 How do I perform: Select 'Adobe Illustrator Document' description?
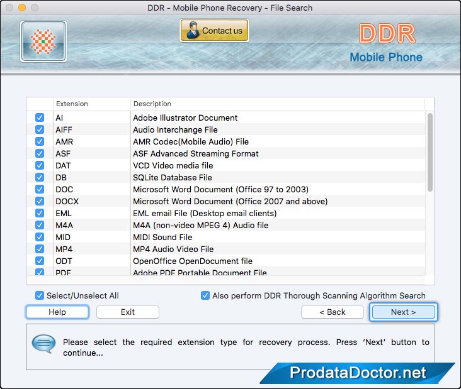[185, 118]
